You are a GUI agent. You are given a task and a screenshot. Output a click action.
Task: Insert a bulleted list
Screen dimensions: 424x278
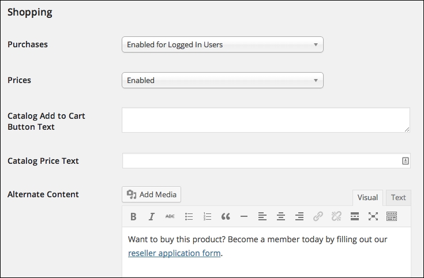[189, 216]
